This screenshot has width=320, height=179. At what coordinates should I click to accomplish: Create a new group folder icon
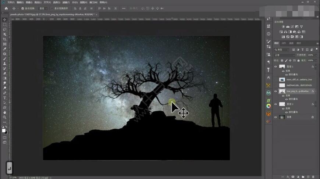[x=303, y=177]
